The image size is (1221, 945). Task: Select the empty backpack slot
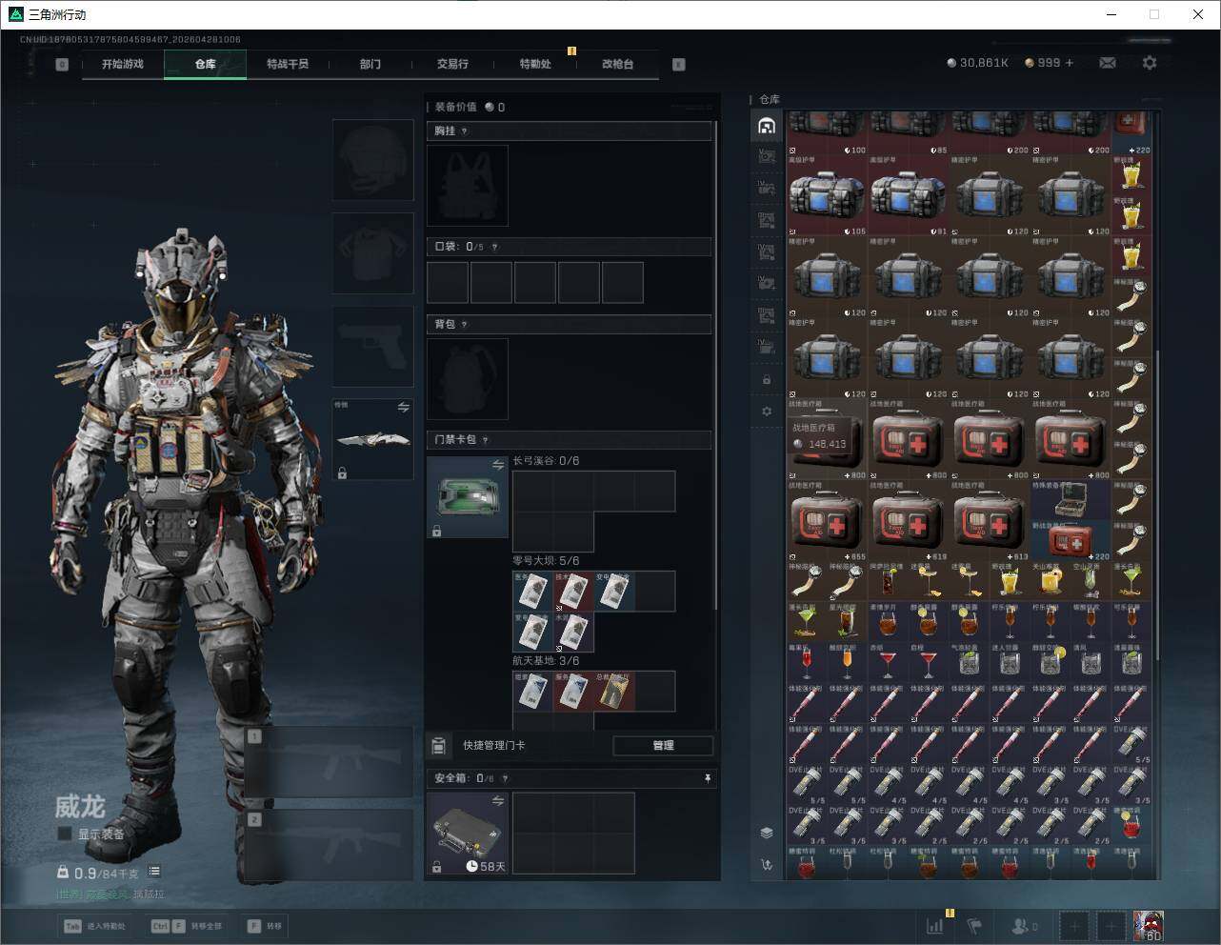(468, 379)
